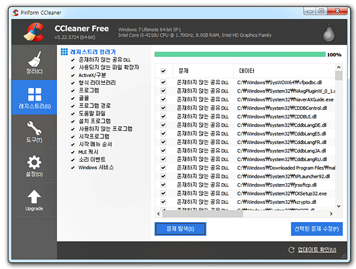Select the NAxgPluginW_0_1 data row
This screenshot has height=269, width=356.
245,91
